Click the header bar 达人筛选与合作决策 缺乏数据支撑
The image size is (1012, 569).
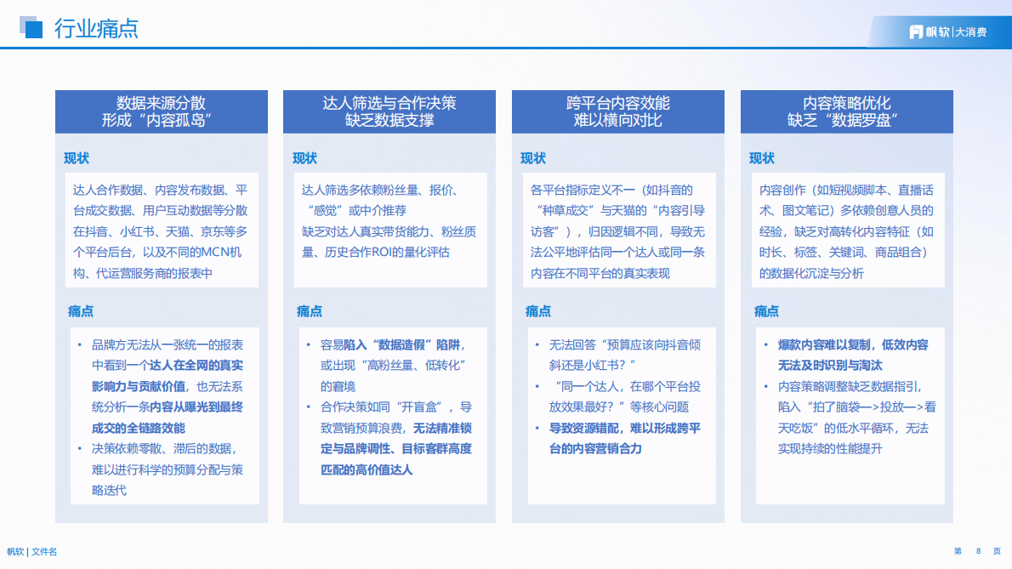click(x=389, y=111)
